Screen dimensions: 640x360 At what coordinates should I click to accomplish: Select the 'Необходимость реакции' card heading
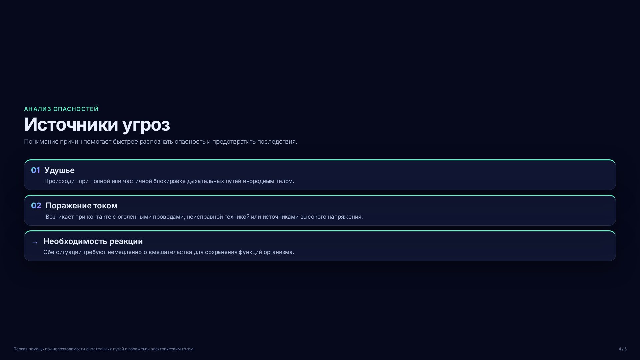93,241
